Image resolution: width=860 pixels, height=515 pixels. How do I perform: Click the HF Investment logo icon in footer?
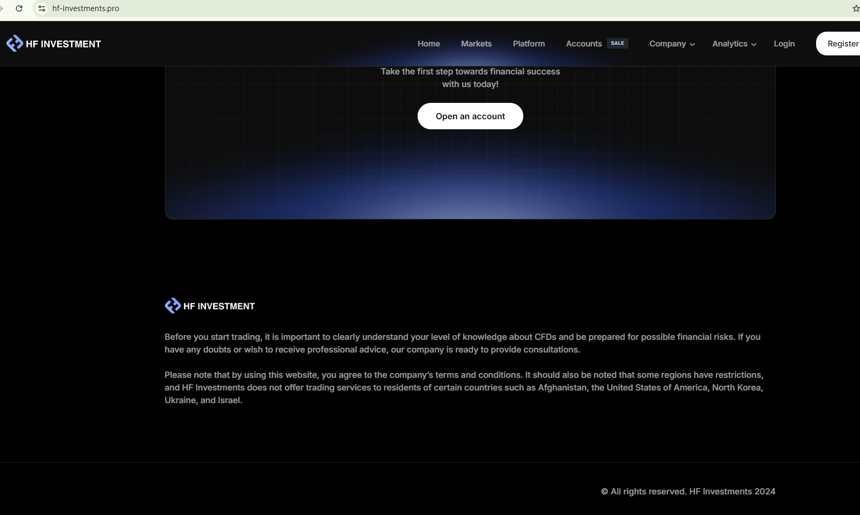click(172, 306)
